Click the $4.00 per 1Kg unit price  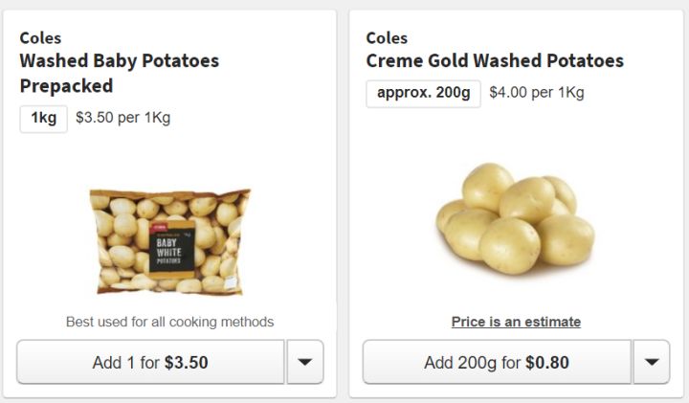point(537,94)
